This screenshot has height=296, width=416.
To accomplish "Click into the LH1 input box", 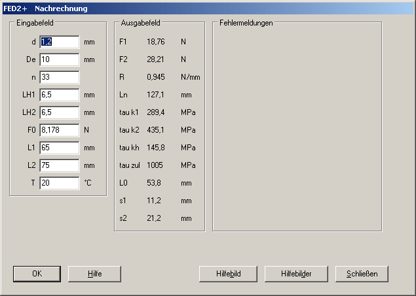I will coord(59,95).
